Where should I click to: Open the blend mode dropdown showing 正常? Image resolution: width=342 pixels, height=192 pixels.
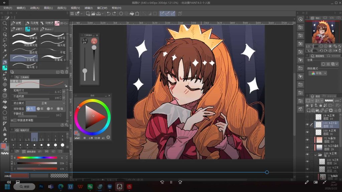coord(45,103)
